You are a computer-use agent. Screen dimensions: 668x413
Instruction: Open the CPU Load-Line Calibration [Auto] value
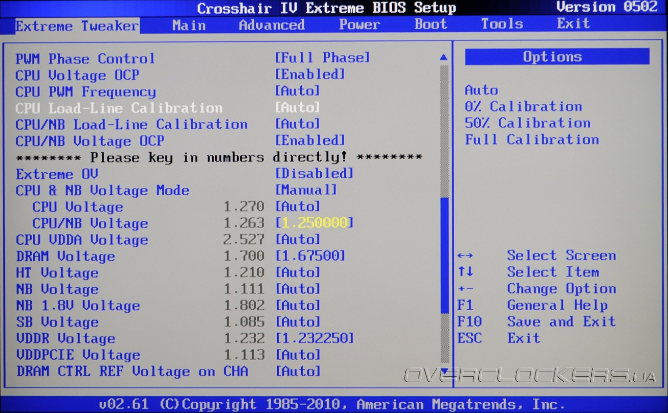click(x=297, y=107)
